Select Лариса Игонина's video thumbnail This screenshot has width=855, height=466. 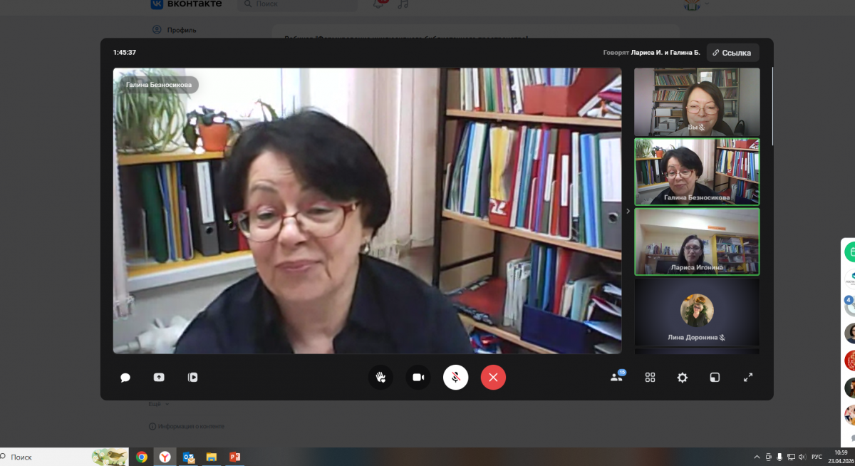(697, 242)
